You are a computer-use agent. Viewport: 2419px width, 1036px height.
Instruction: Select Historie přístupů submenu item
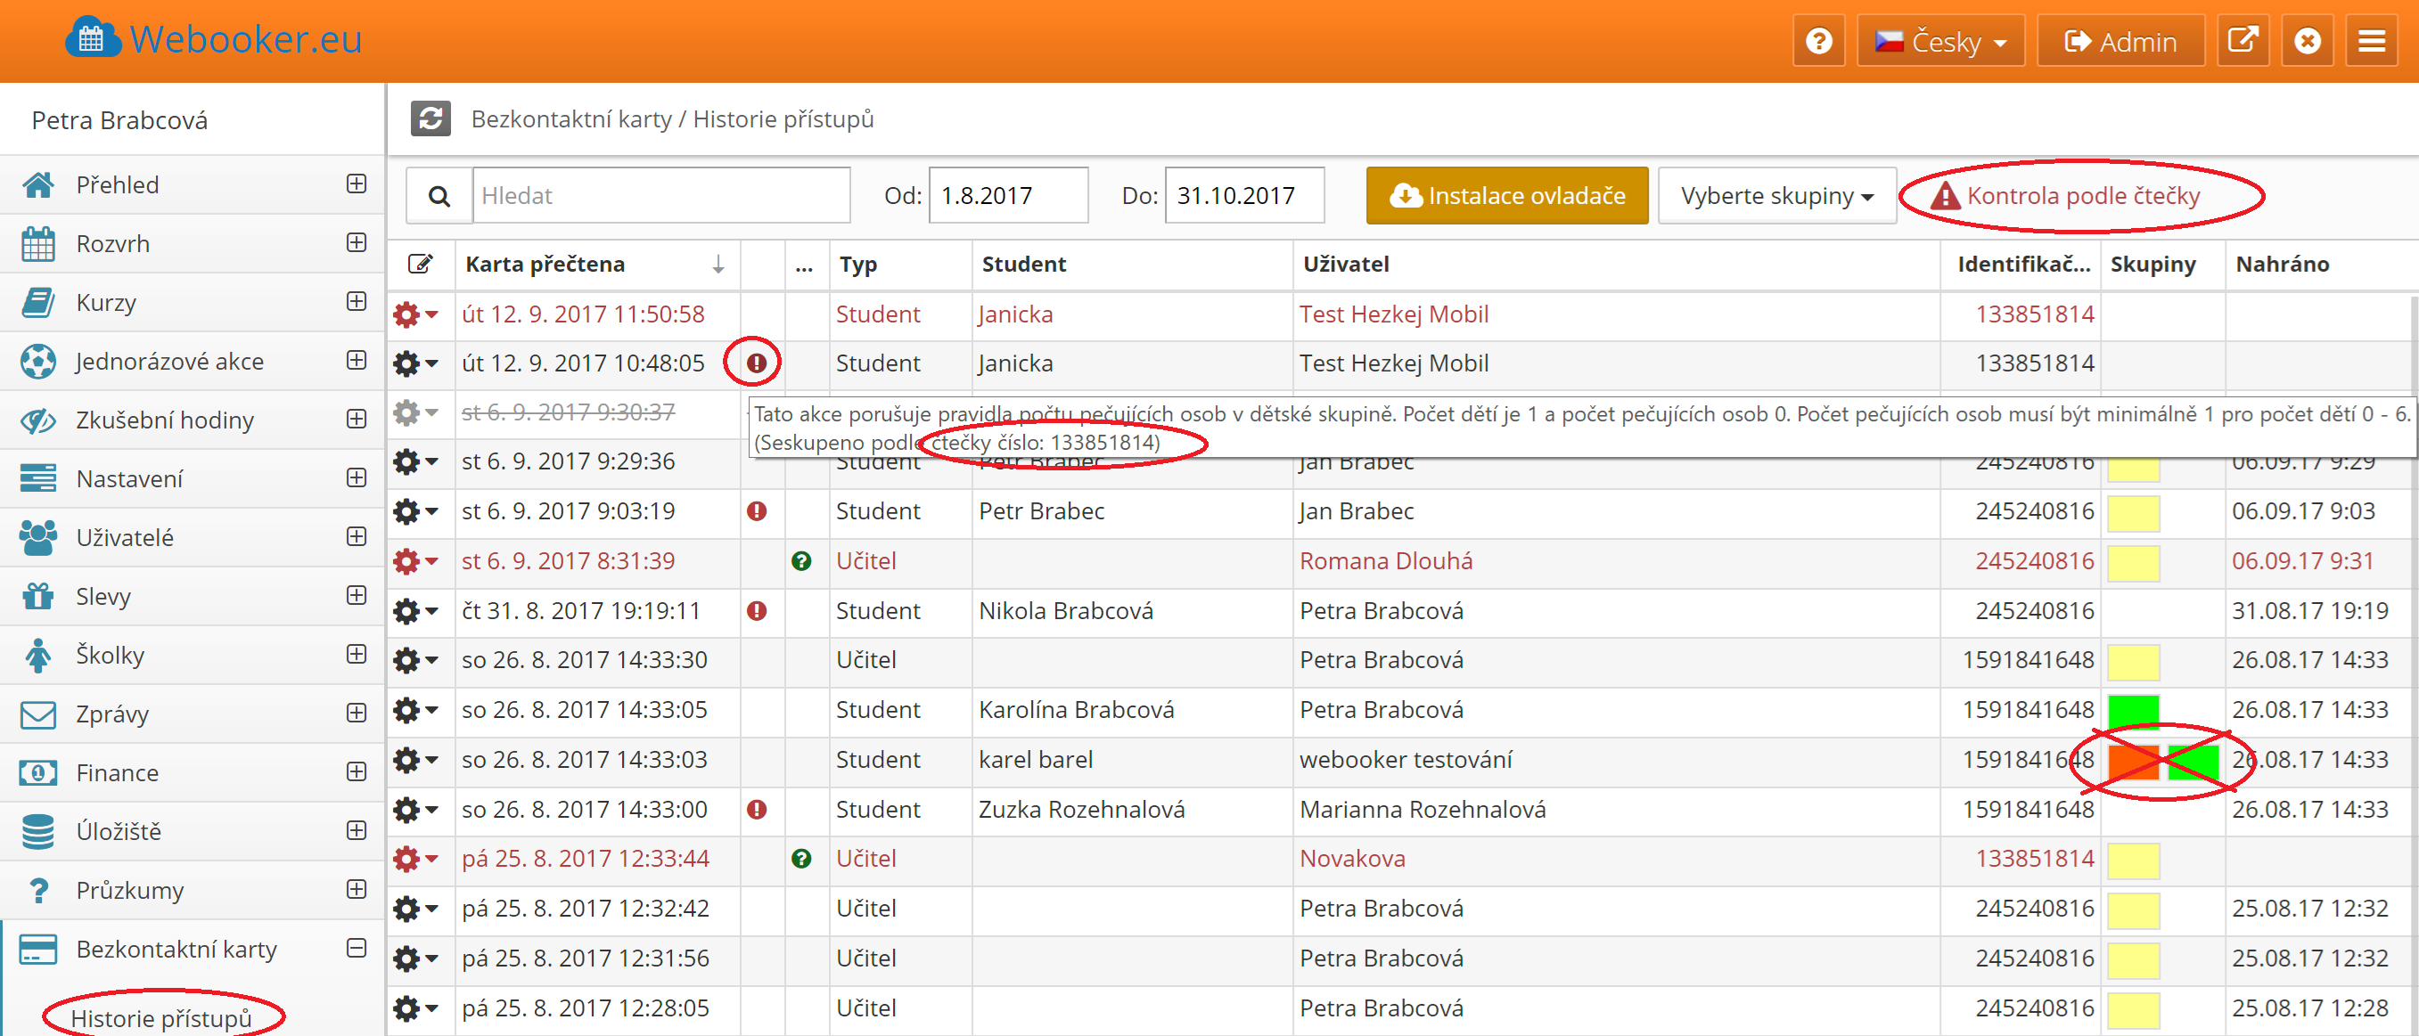click(x=161, y=1017)
